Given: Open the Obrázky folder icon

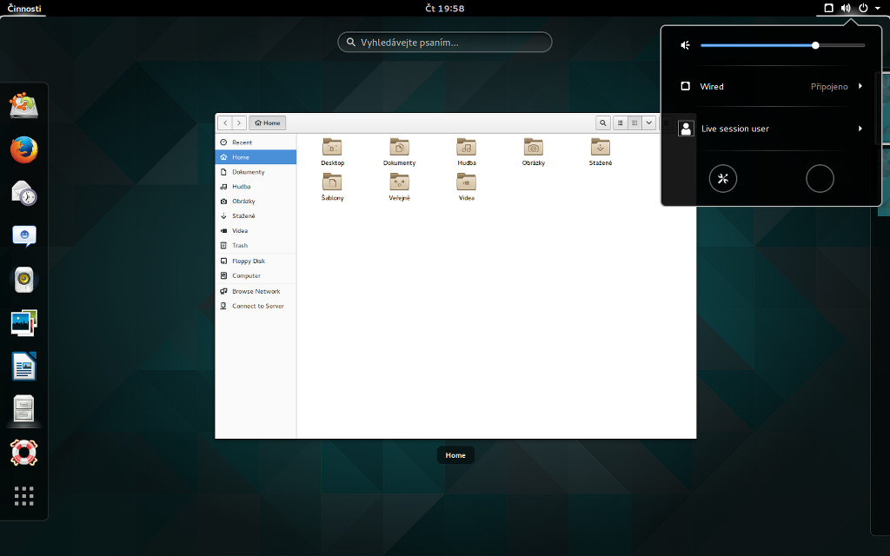Looking at the screenshot, I should pos(533,151).
